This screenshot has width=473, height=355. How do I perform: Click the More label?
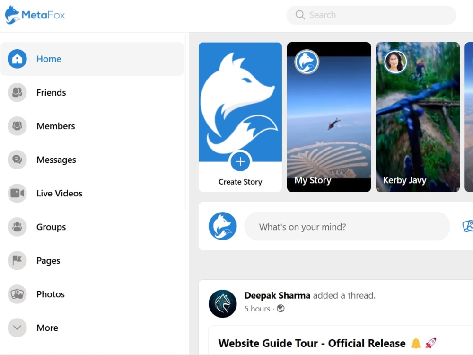pyautogui.click(x=47, y=328)
